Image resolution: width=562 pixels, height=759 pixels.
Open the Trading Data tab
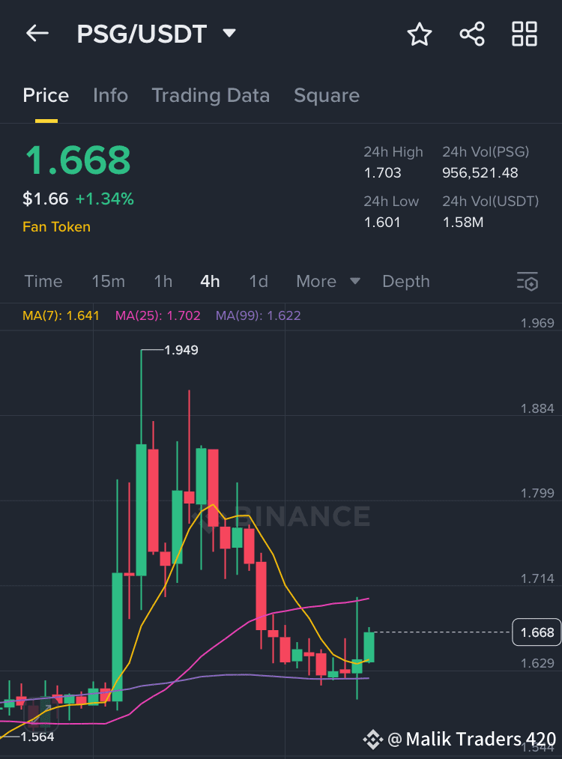211,95
